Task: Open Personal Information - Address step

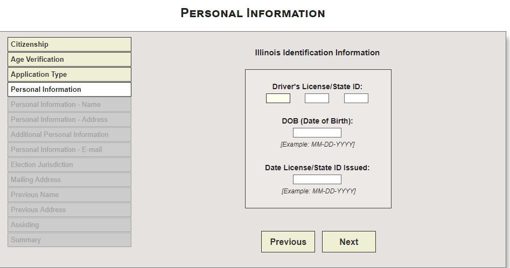Action: coord(69,120)
